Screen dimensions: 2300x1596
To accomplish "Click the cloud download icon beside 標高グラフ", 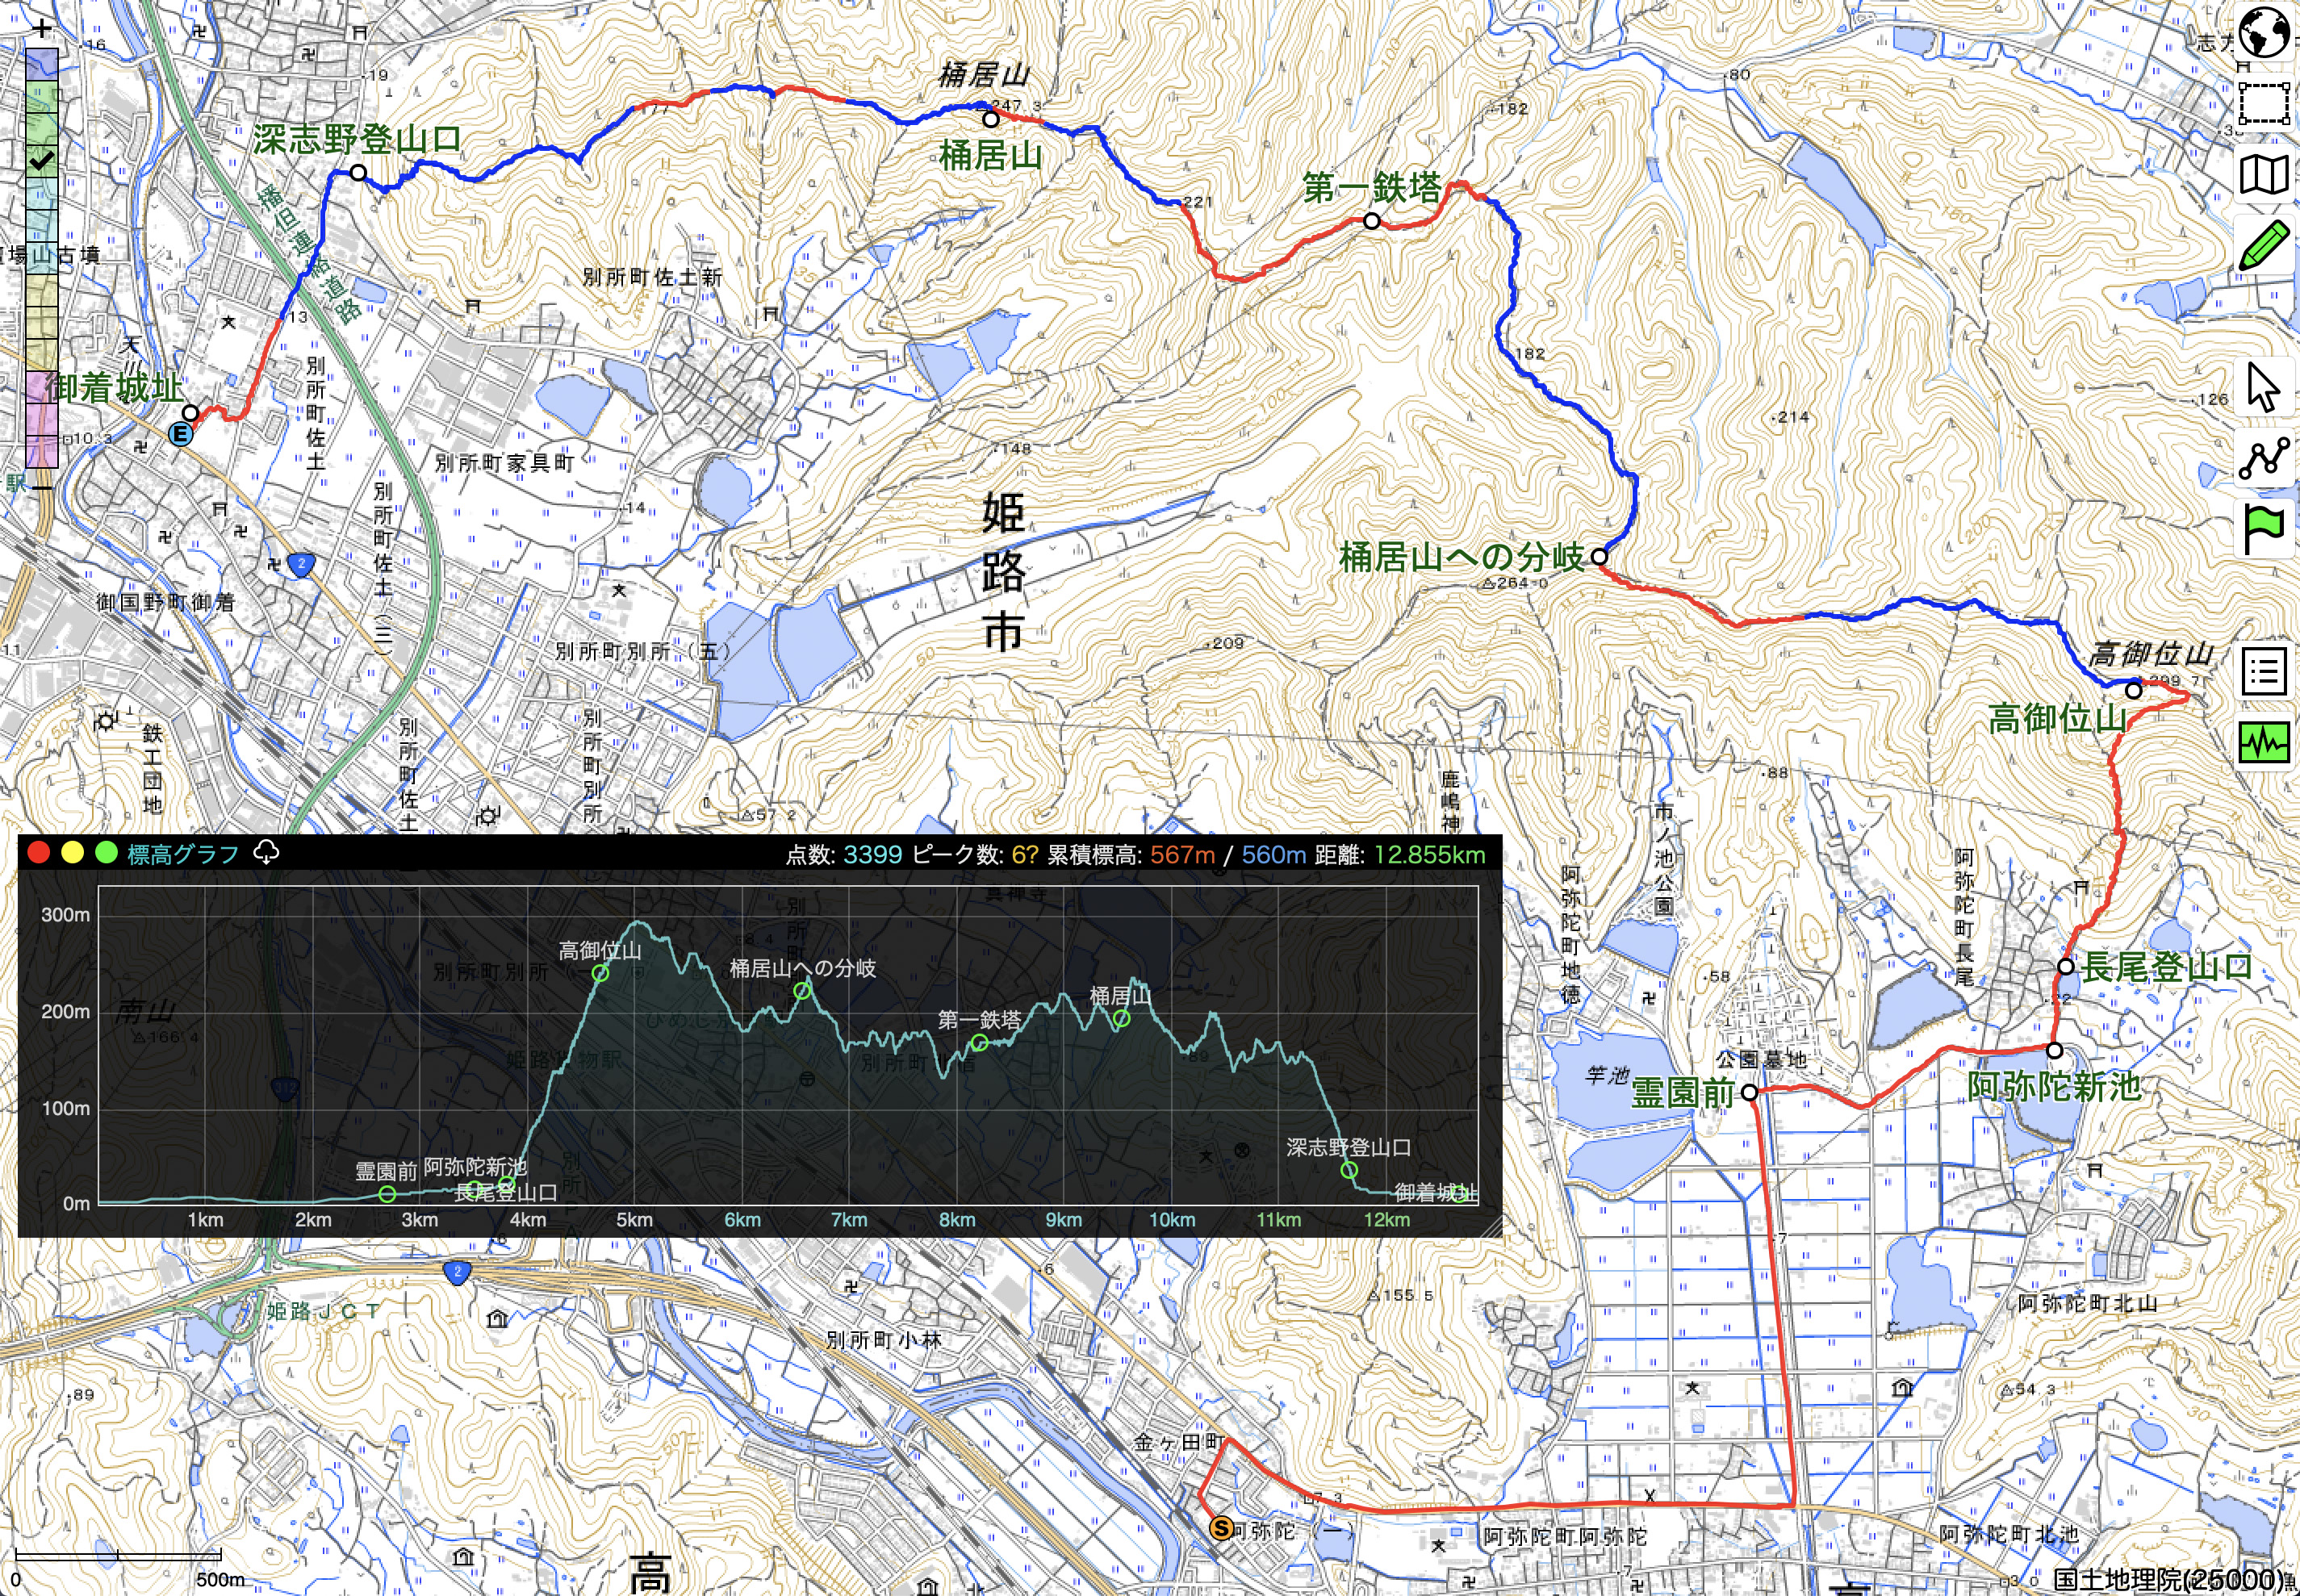I will 266,852.
